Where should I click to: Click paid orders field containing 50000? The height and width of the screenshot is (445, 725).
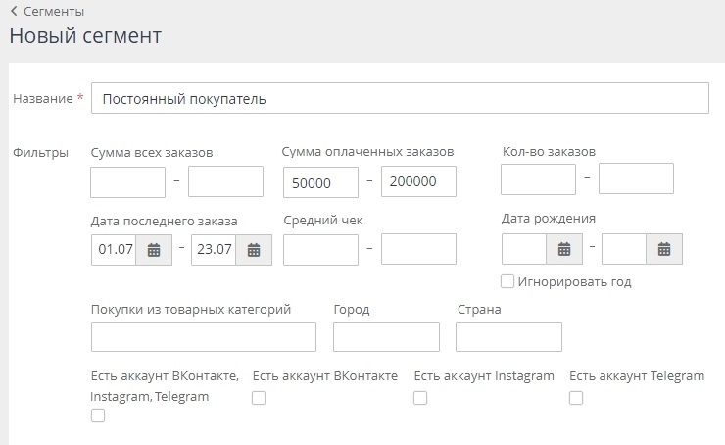click(x=320, y=182)
